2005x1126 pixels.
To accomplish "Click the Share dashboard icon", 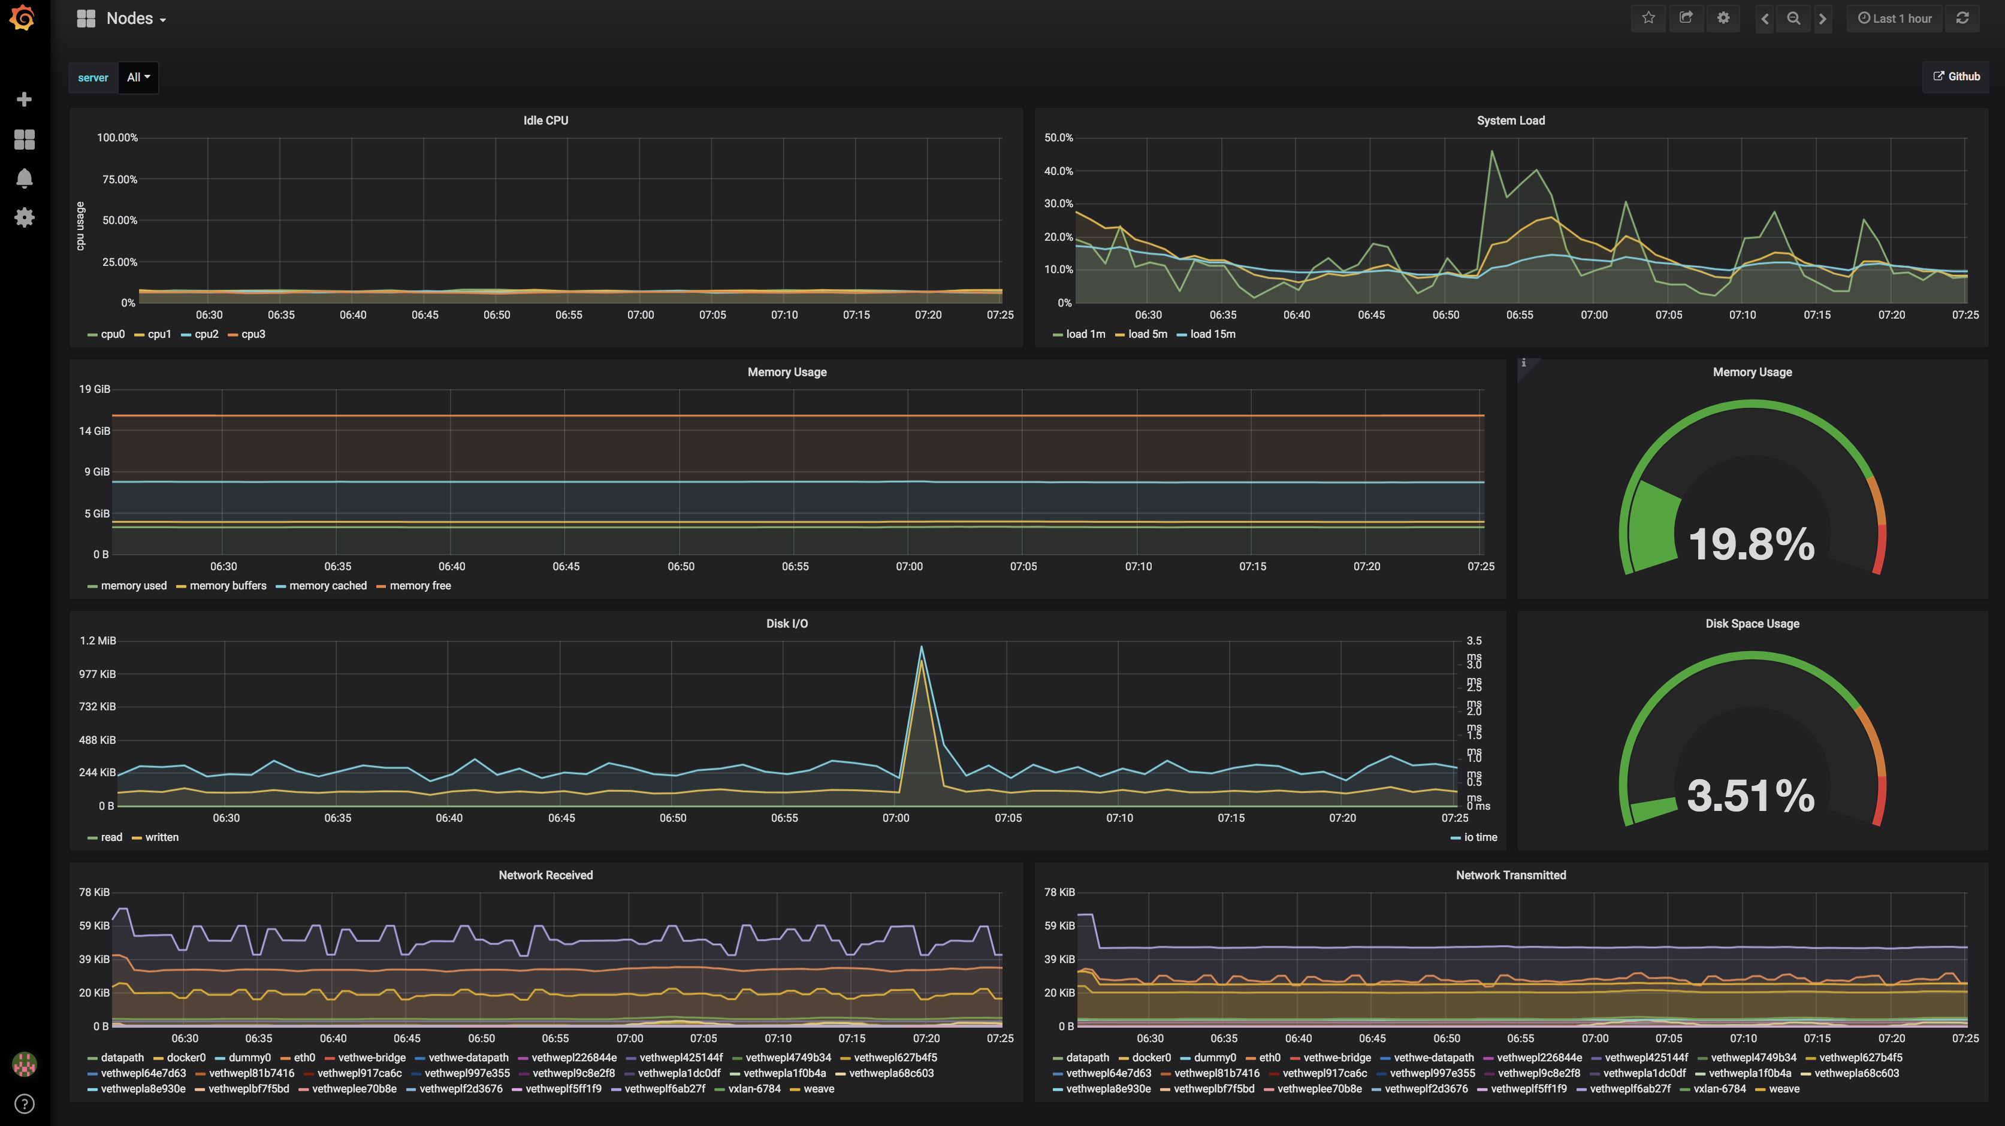I will coord(1686,18).
